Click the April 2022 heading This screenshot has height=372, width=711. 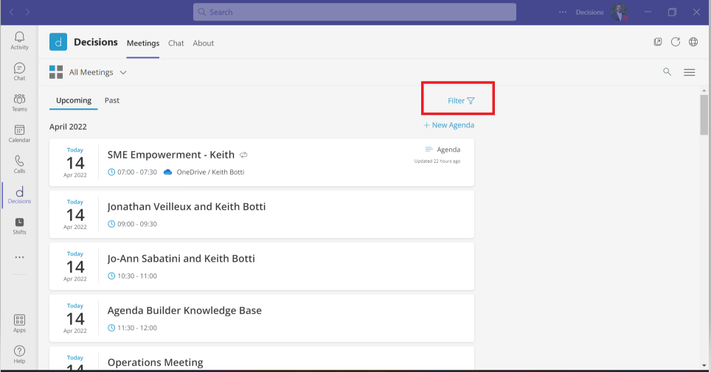68,127
